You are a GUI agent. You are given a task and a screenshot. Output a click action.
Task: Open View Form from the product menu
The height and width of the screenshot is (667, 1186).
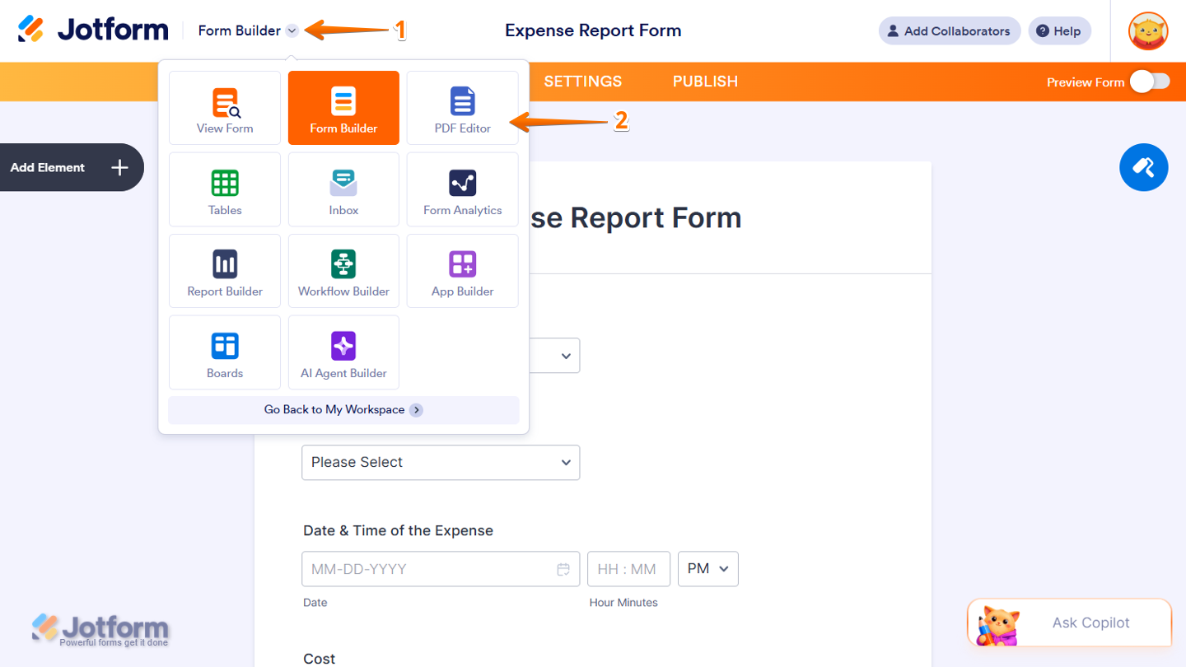(225, 108)
